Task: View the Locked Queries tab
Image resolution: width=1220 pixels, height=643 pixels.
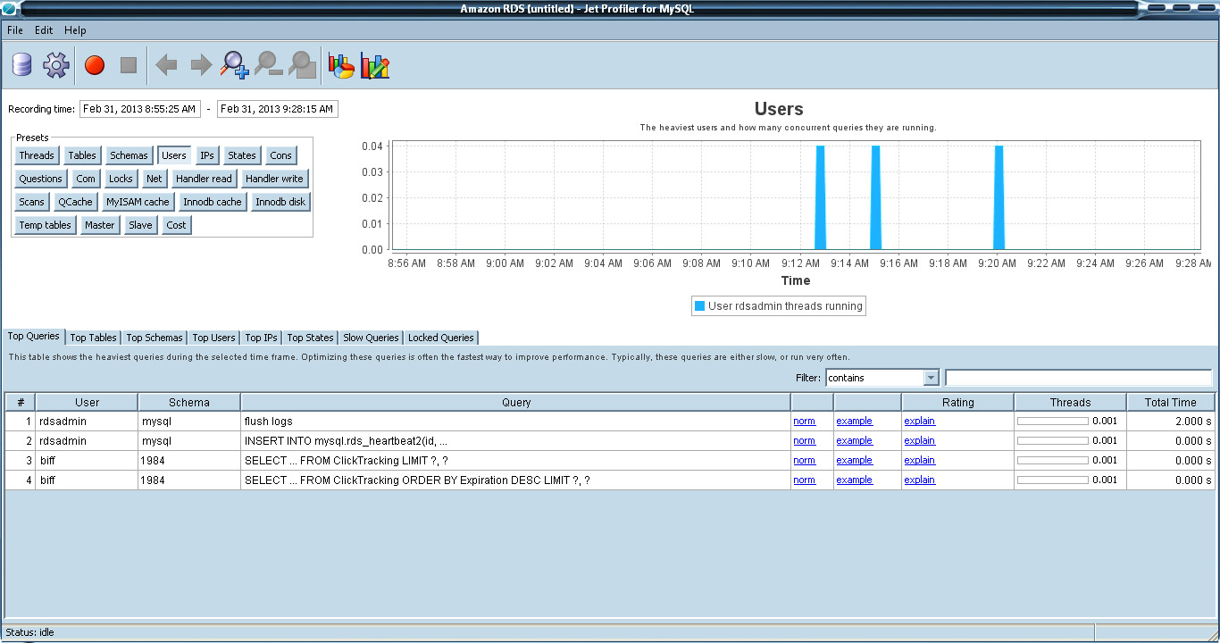Action: 441,338
